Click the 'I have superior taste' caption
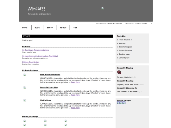Viewport: 171px width, 128px height. pos(29,52)
